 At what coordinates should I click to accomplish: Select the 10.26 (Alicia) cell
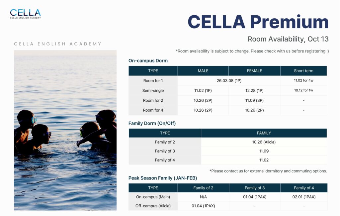[x=264, y=142]
